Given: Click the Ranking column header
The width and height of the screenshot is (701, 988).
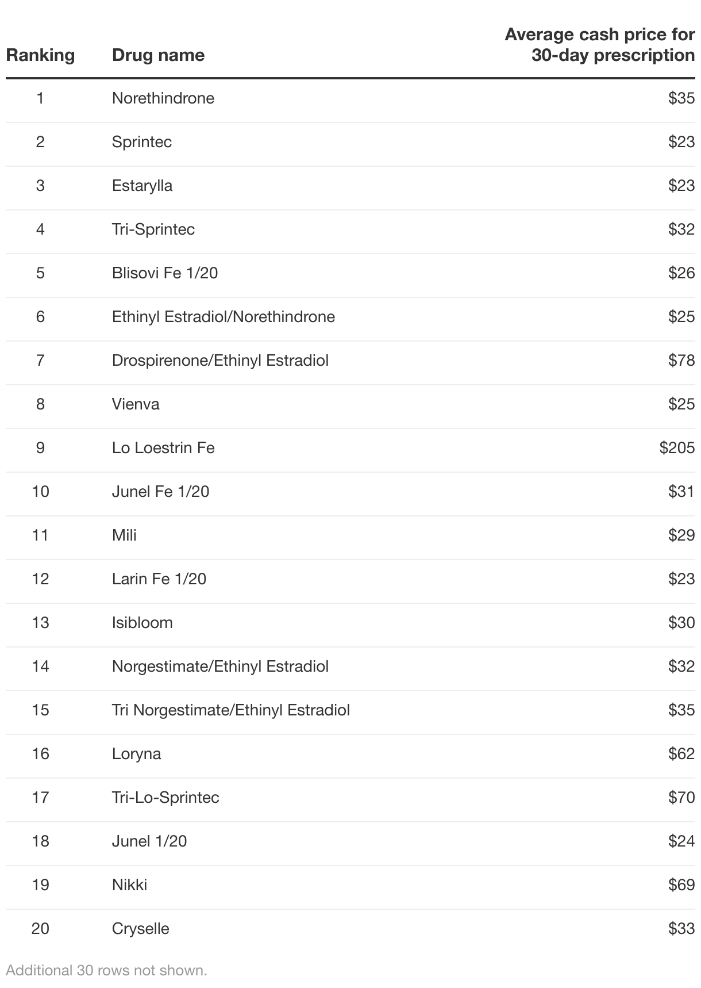Looking at the screenshot, I should point(40,55).
